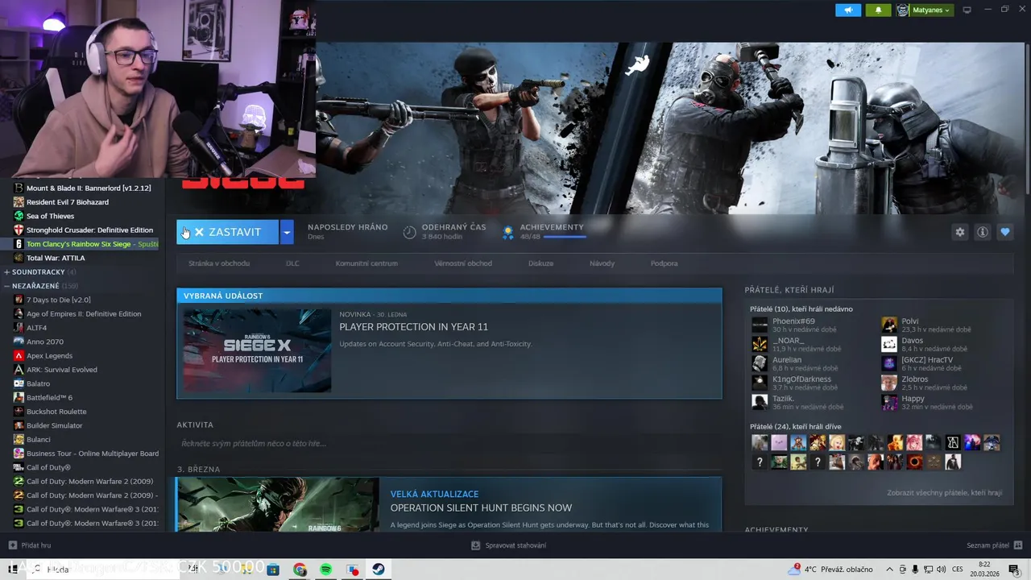This screenshot has height=580, width=1031.
Task: Click the Total War: ATTILA icon
Action: (19, 258)
